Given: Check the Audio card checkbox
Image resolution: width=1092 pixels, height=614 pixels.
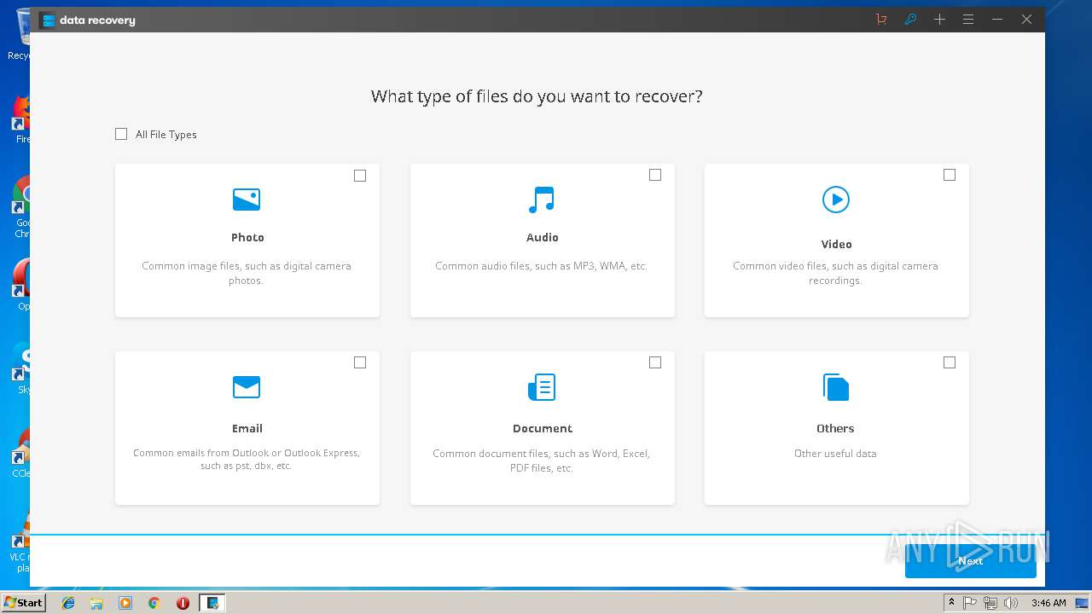Looking at the screenshot, I should 655,175.
